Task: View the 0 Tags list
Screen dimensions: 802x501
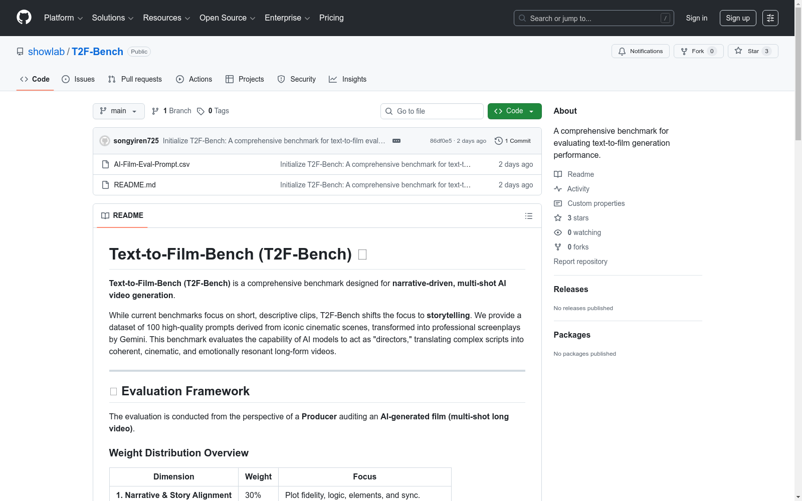Action: click(213, 111)
